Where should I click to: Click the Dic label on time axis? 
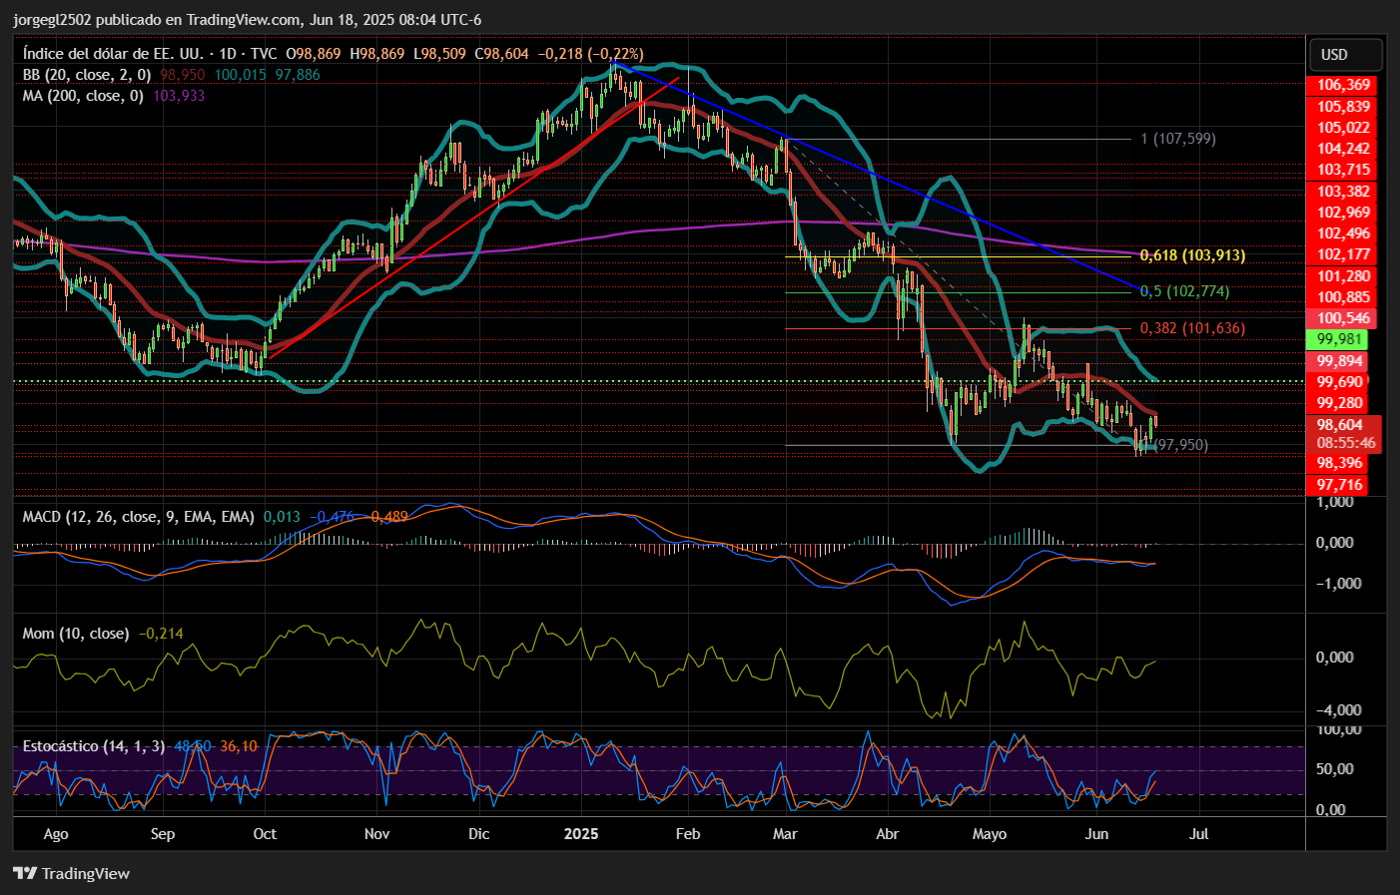478,834
